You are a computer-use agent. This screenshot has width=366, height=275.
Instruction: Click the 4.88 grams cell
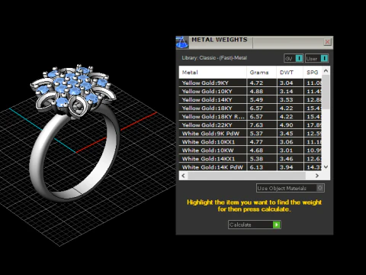click(x=262, y=91)
